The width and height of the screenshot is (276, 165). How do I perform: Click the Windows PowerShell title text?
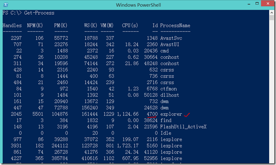coord(138,5)
